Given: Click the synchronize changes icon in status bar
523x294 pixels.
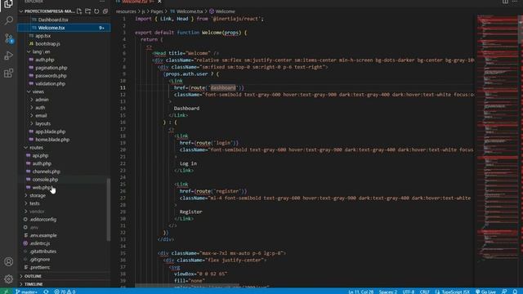Looking at the screenshot, I should (x=46, y=292).
